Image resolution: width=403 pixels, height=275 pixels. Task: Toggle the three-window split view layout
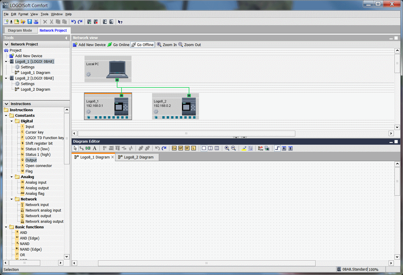click(217, 148)
